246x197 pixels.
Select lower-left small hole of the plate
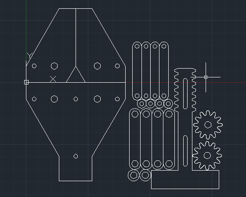click(x=34, y=99)
